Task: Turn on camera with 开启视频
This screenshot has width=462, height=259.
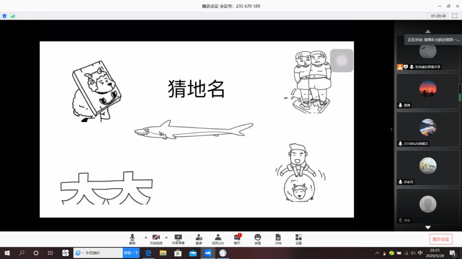Action: (156, 239)
